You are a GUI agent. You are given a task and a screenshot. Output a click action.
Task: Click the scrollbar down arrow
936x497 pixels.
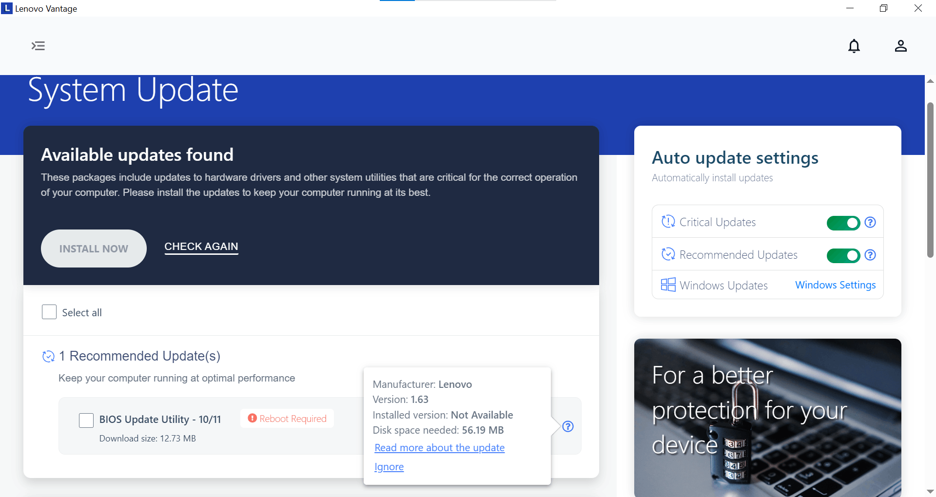[x=930, y=491]
